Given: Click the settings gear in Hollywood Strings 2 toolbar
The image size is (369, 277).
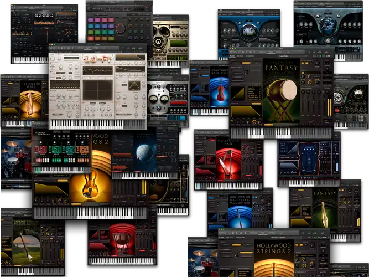Looking at the screenshot, I should point(233,233).
